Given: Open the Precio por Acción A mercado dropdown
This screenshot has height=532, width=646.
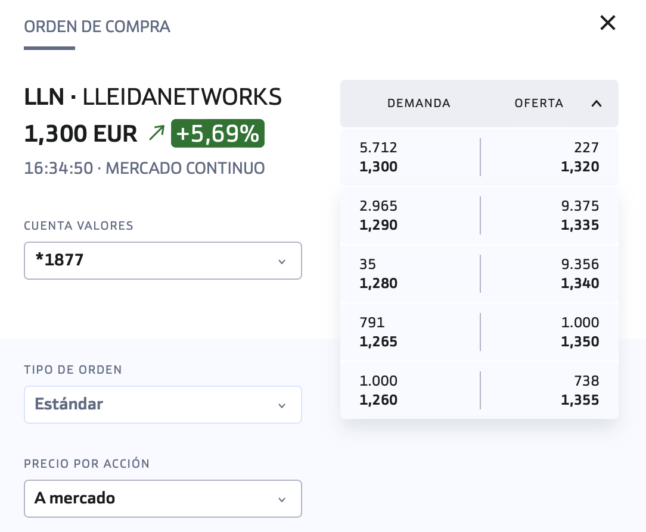Looking at the screenshot, I should (163, 499).
